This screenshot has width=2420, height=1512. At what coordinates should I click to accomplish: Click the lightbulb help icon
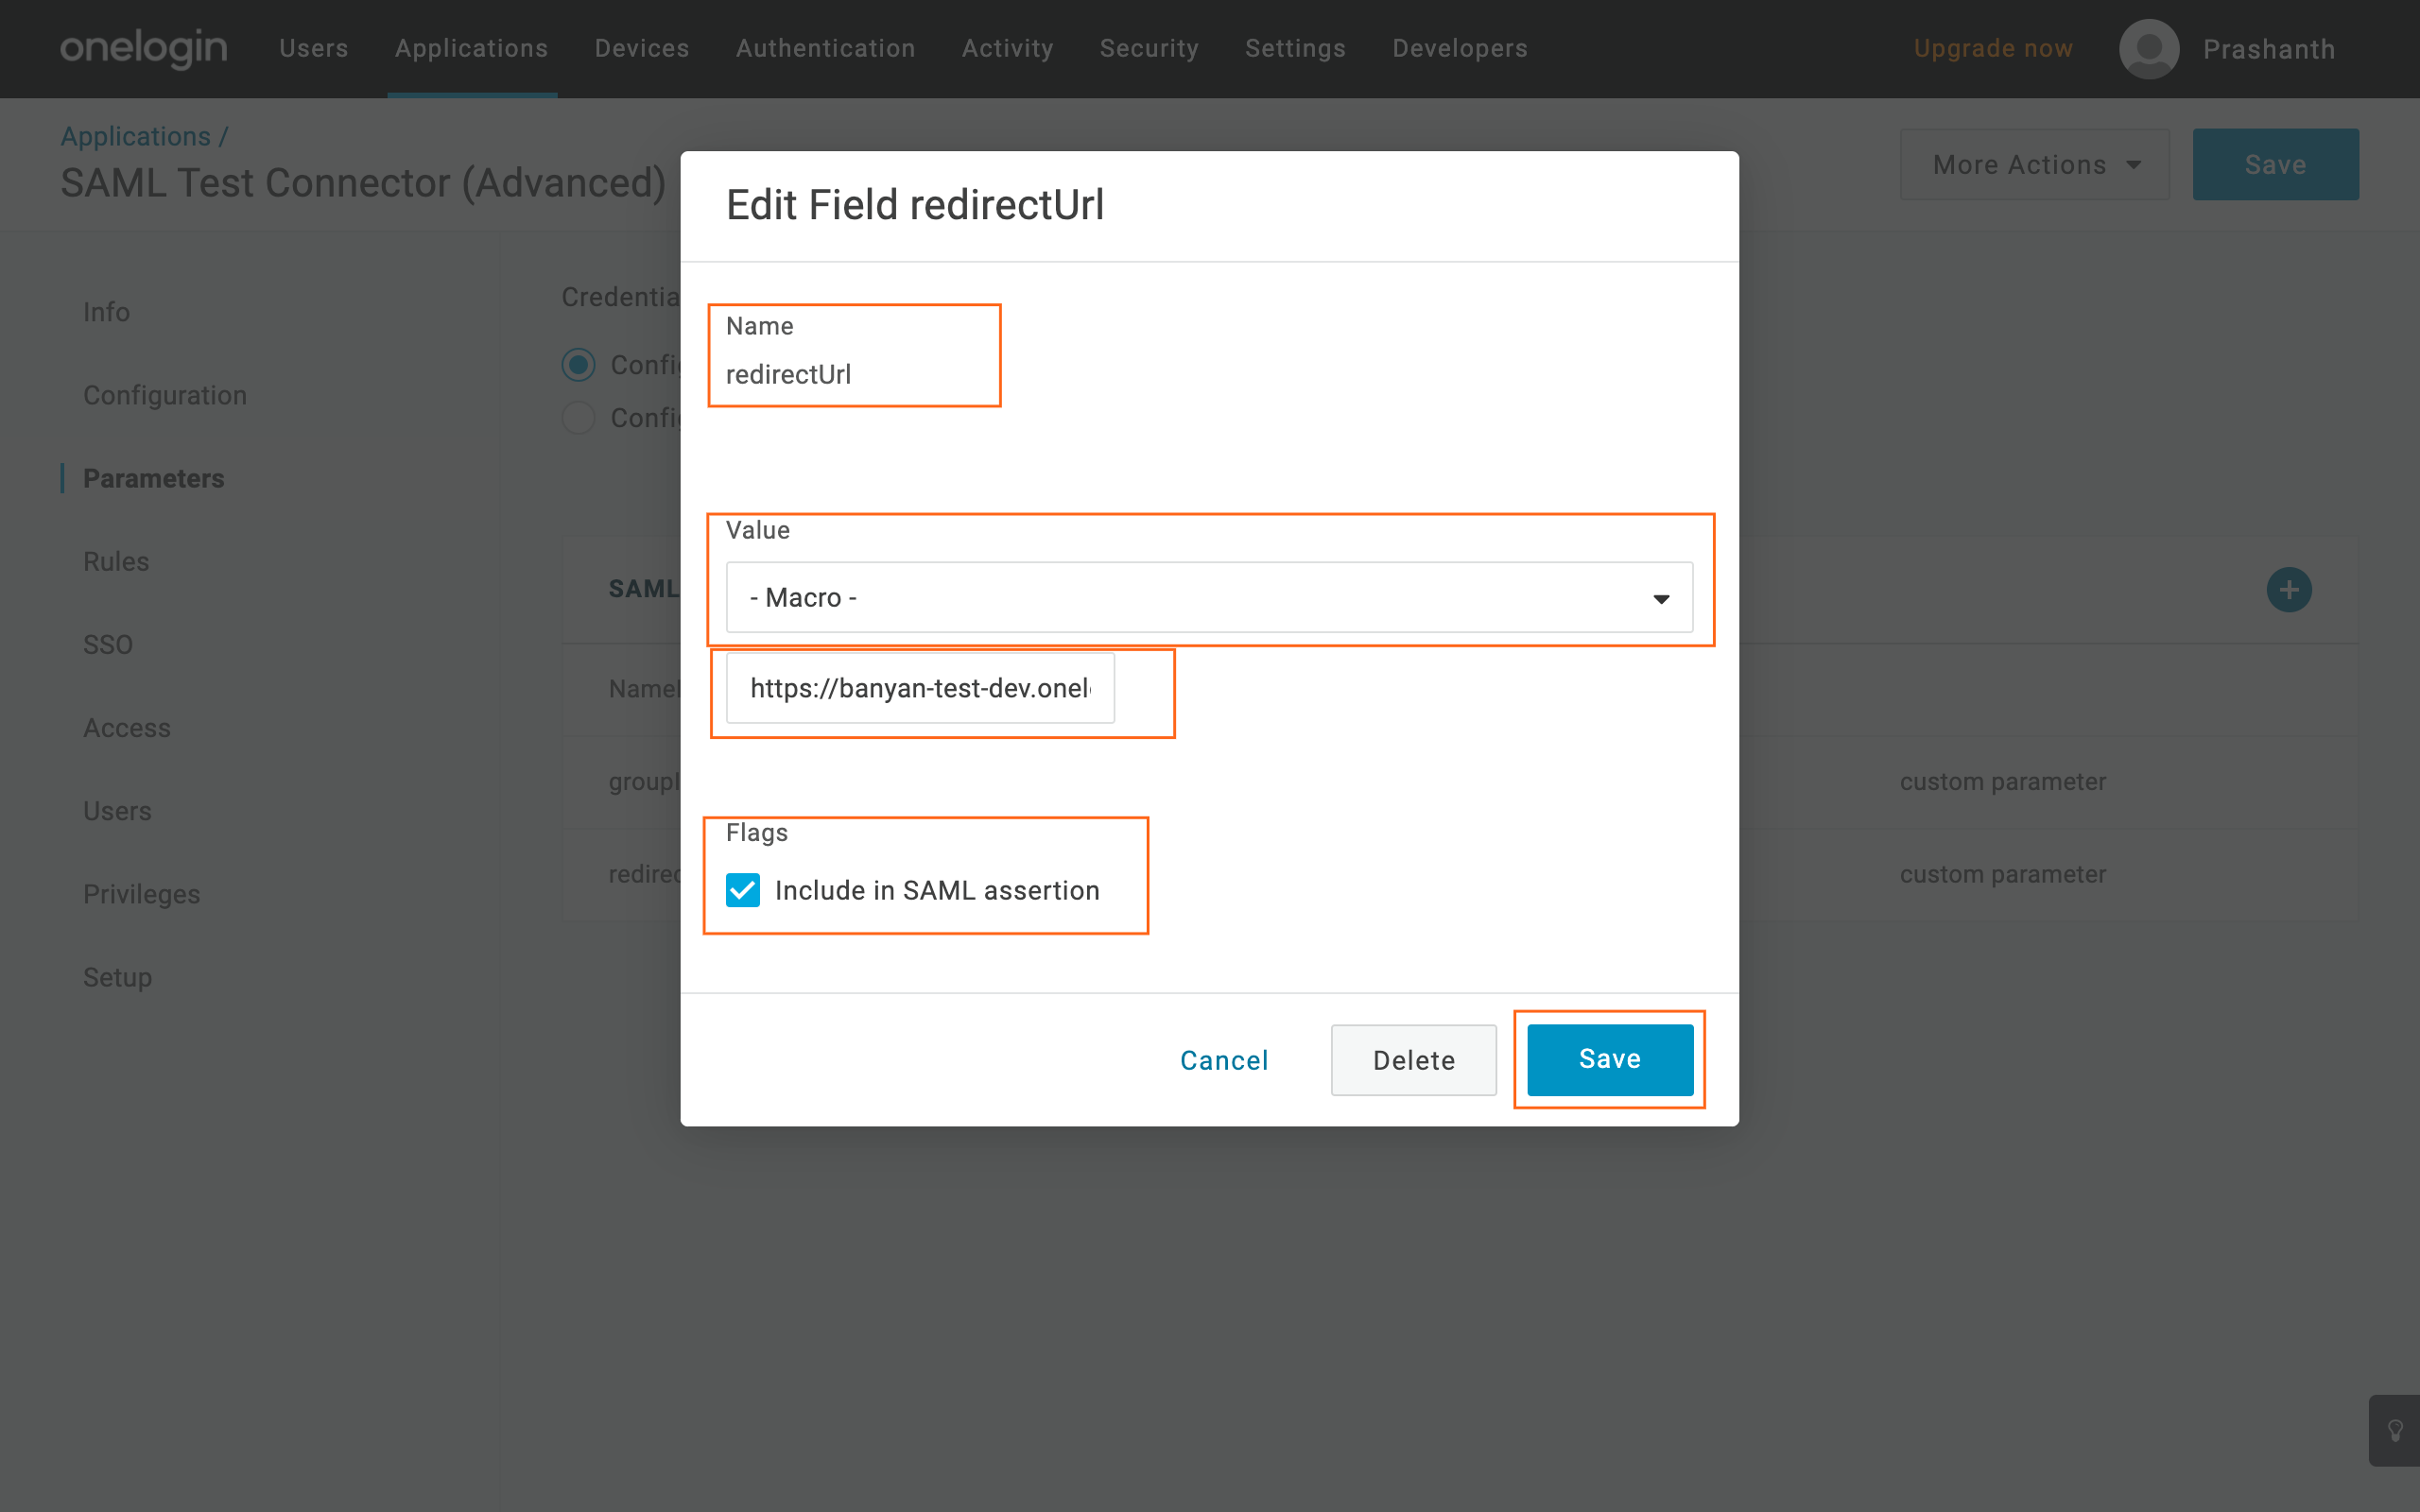[2395, 1430]
